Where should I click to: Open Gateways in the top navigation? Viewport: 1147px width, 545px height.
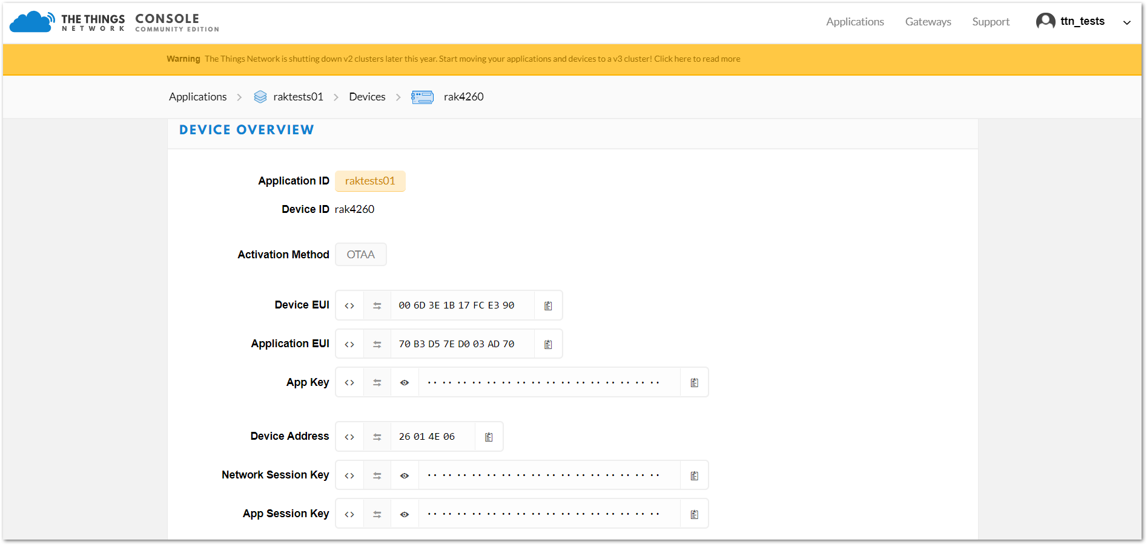tap(928, 22)
